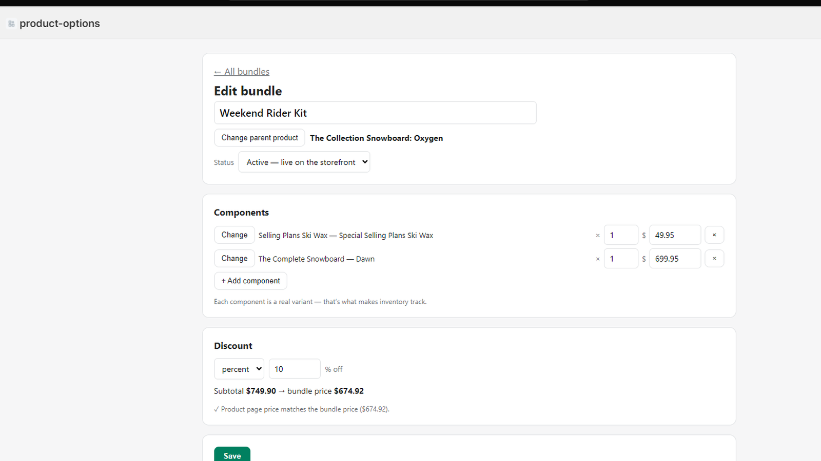Click the 49.95 price field
The height and width of the screenshot is (461, 821).
point(675,235)
